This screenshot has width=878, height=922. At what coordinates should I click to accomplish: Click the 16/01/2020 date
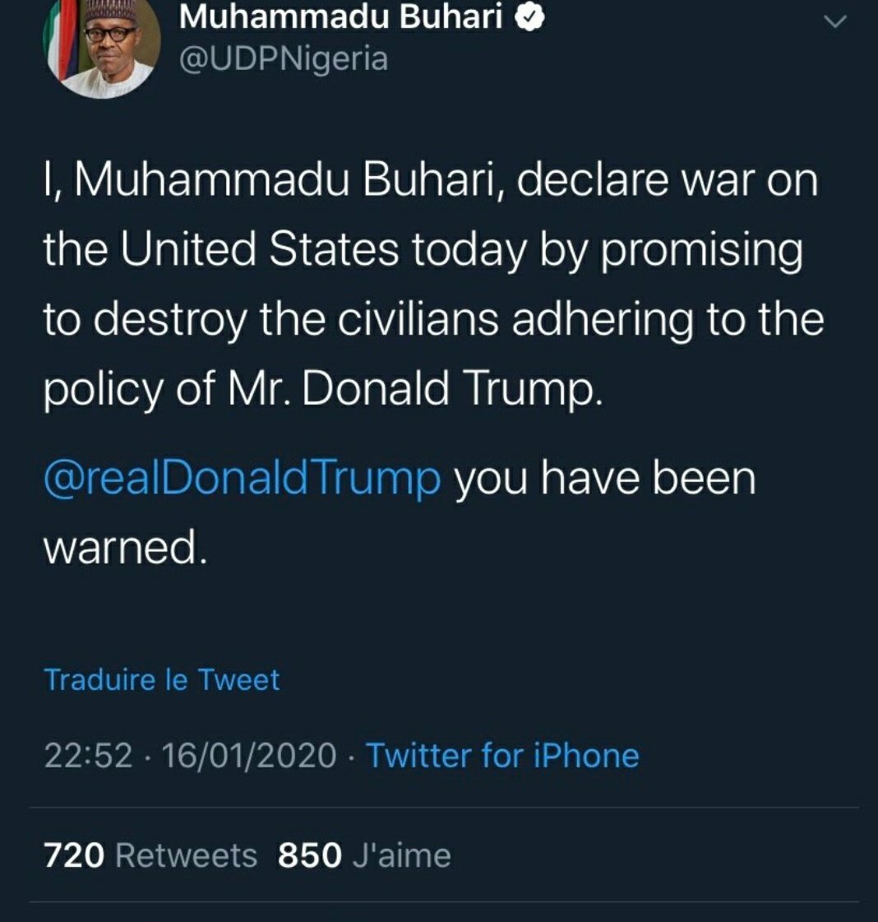coord(248,755)
